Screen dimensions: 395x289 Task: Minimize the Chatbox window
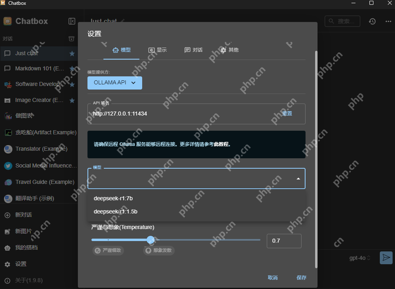point(353,3)
